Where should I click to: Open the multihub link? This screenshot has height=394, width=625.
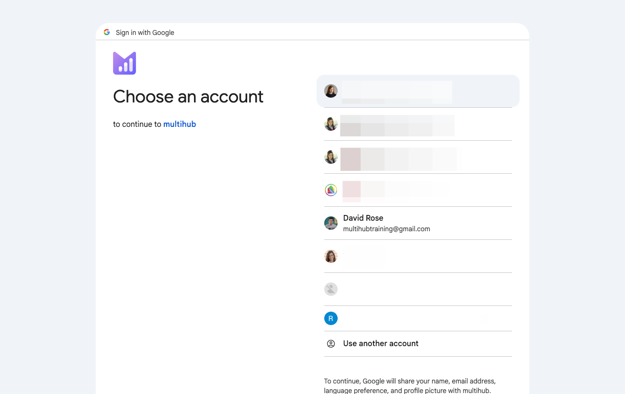[x=180, y=124]
